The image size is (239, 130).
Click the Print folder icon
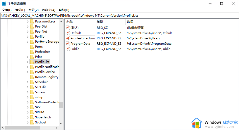point(32,57)
